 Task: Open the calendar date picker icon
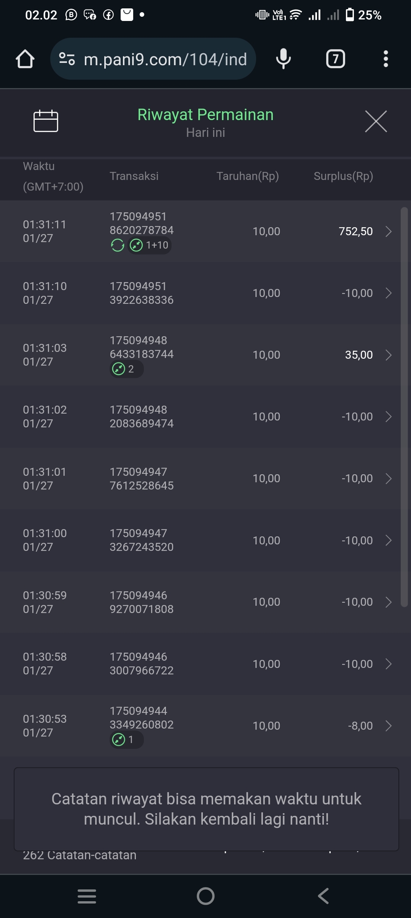(46, 121)
